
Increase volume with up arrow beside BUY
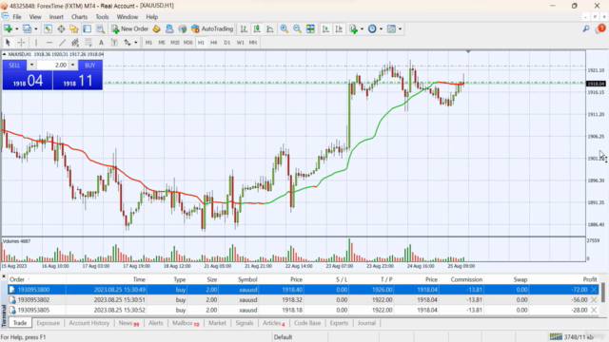[72, 66]
